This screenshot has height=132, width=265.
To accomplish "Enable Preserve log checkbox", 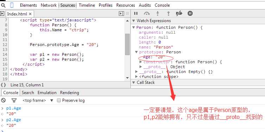I will (x=59, y=100).
